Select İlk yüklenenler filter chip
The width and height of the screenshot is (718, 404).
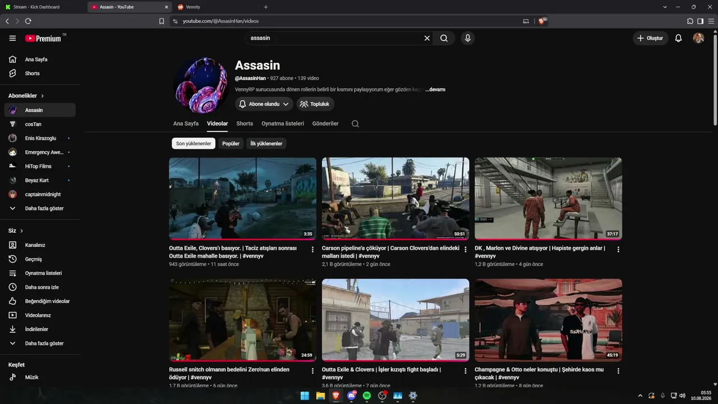pos(266,144)
